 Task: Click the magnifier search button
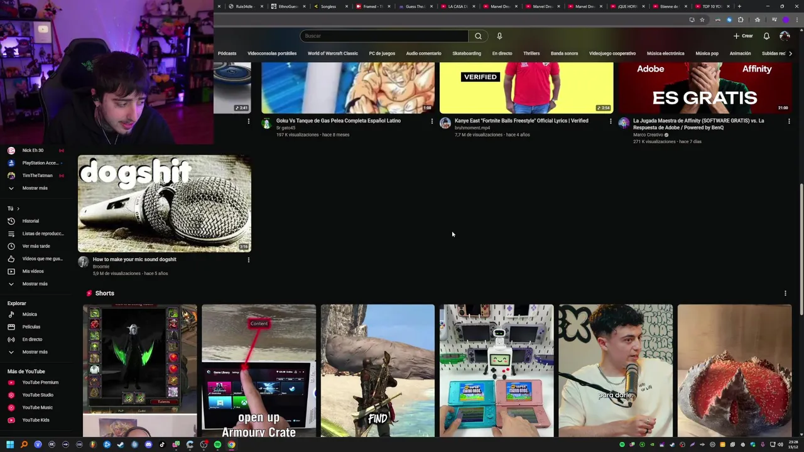click(x=478, y=36)
